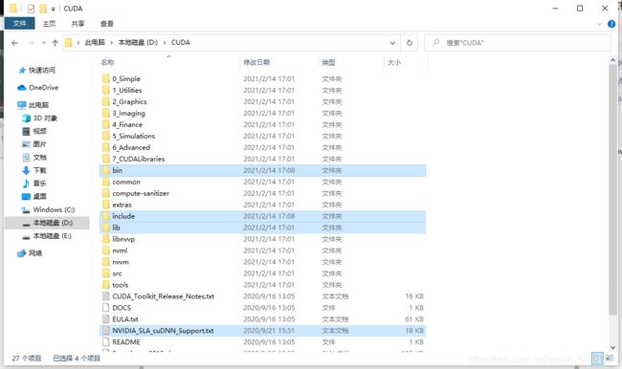
Task: Open the 下载 folder icon
Action: pyautogui.click(x=26, y=170)
